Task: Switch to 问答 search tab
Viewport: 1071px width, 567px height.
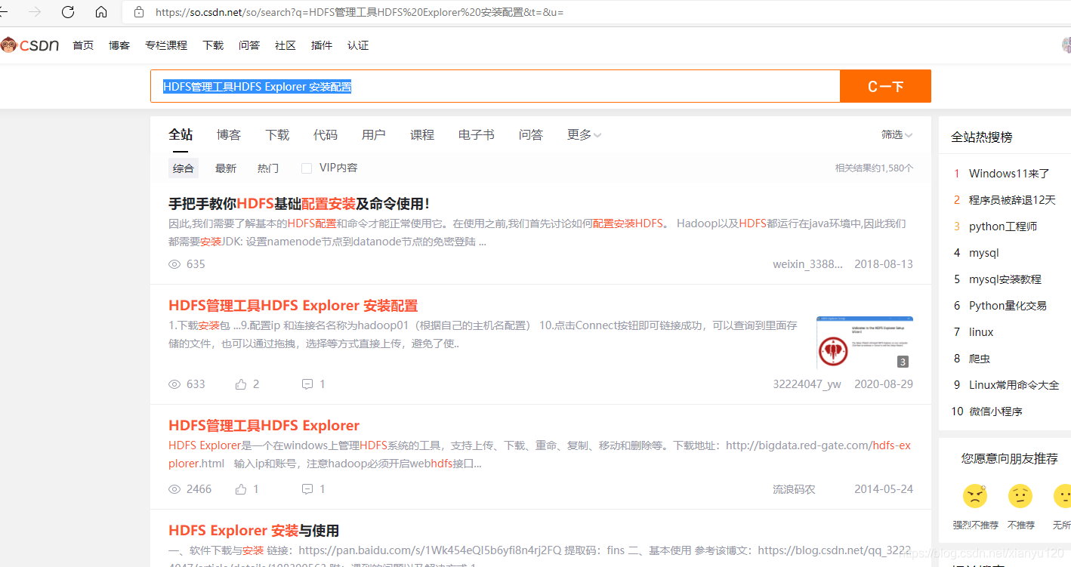Action: [x=531, y=134]
